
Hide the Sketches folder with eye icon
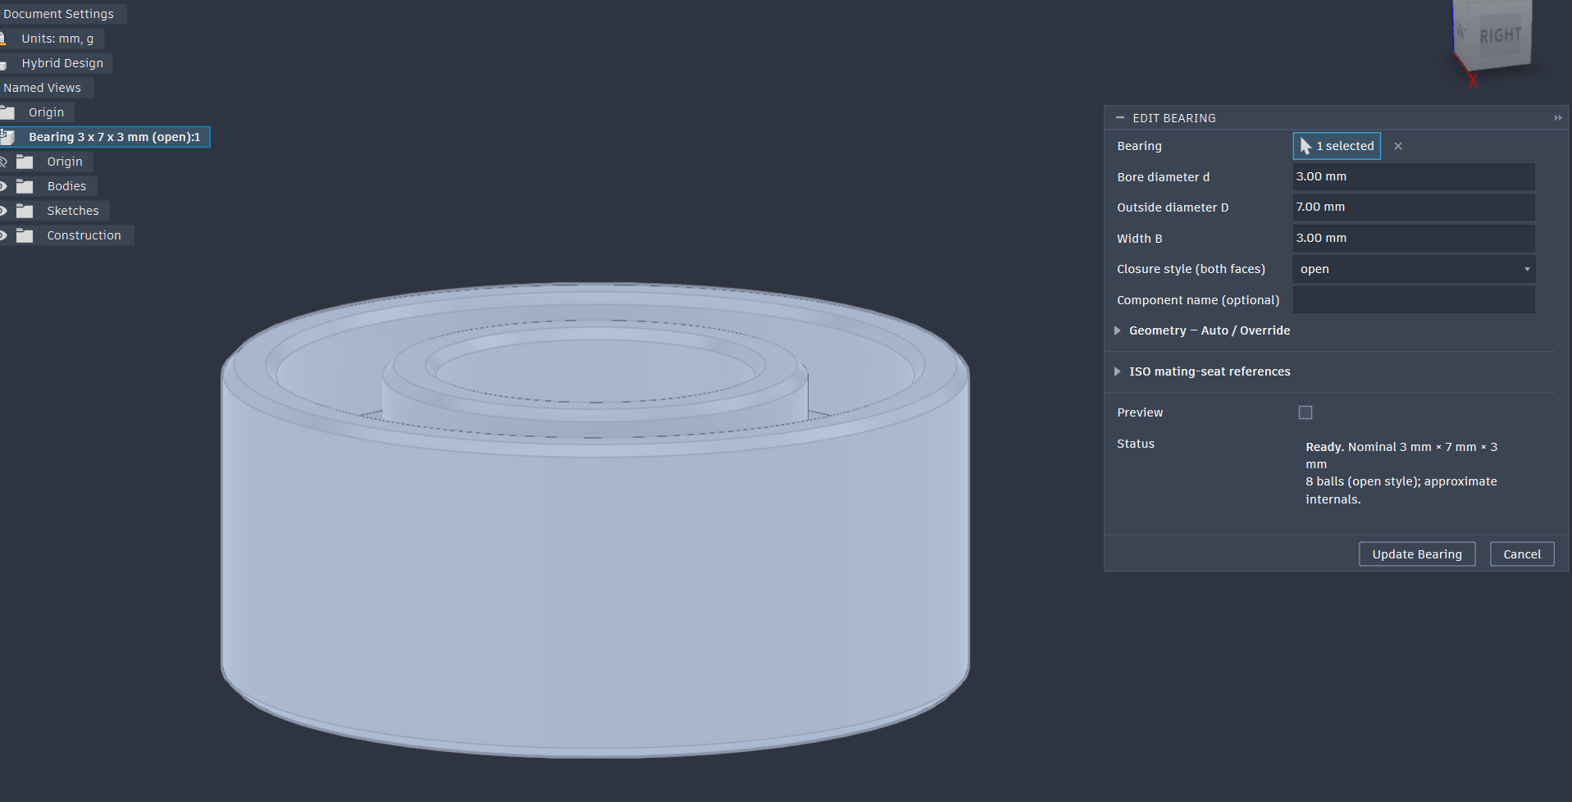[x=3, y=211]
